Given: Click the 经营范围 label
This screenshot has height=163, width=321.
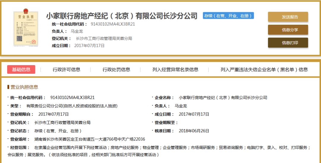Looking at the screenshot, I should 20,148.
